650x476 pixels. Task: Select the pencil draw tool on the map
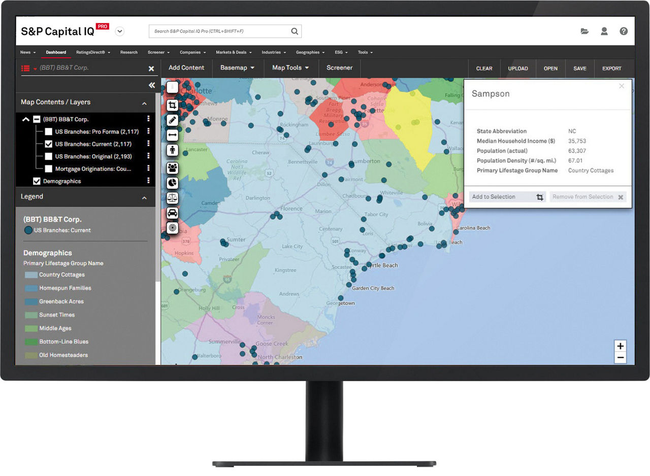point(172,120)
